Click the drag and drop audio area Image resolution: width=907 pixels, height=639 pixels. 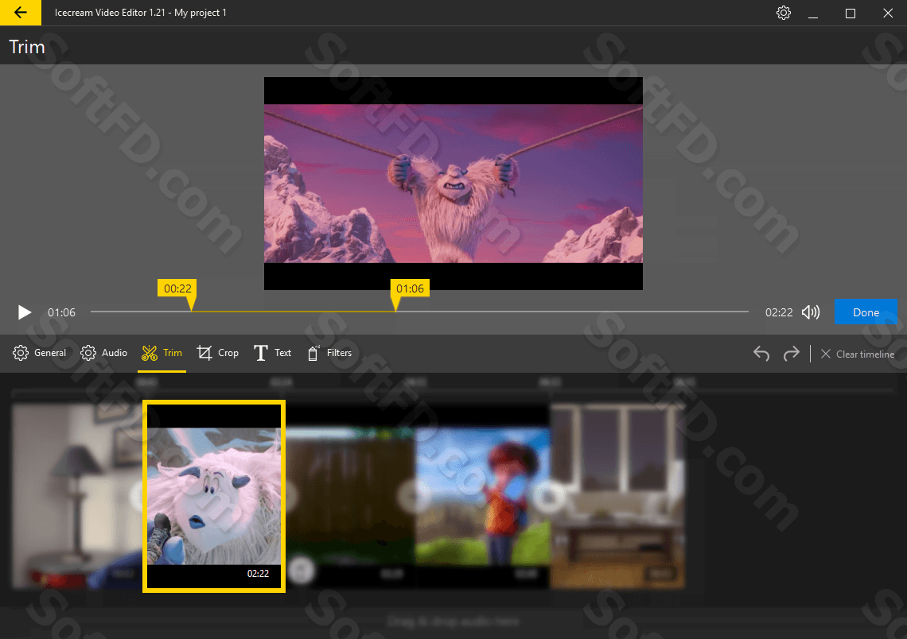pyautogui.click(x=453, y=622)
